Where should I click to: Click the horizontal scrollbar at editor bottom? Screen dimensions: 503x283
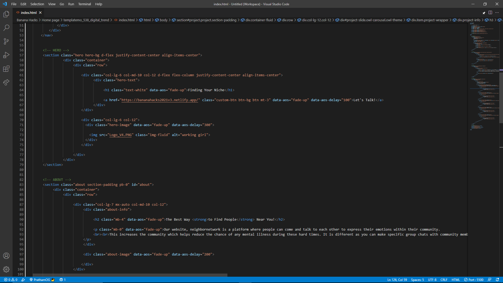130,275
